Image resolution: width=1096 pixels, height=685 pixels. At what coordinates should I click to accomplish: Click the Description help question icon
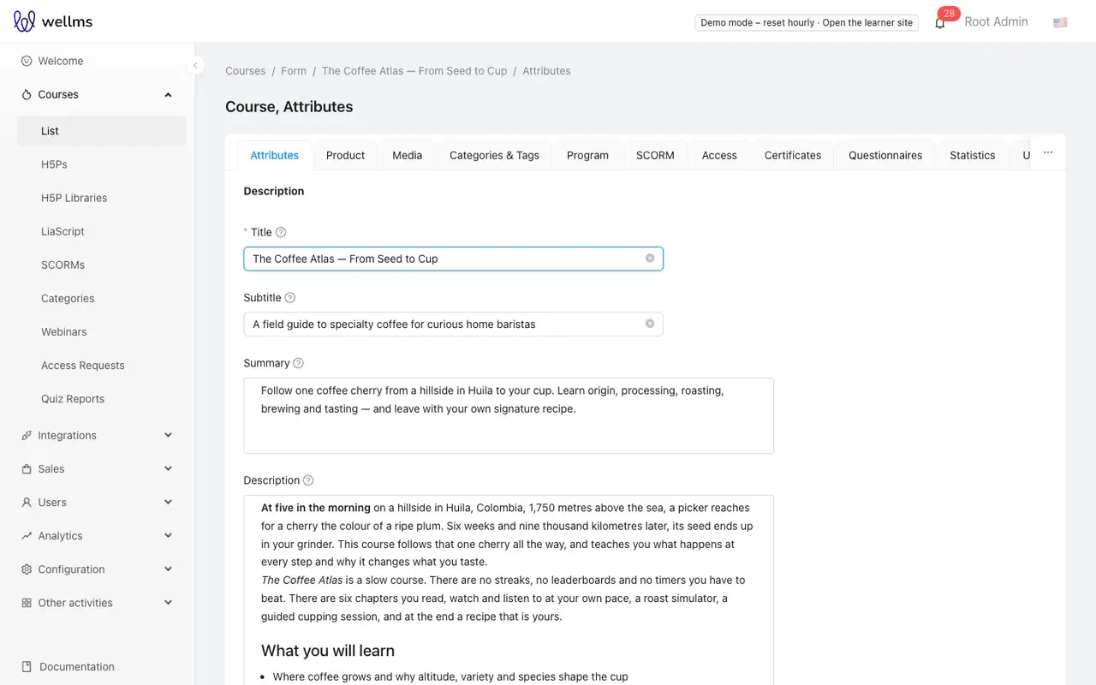[309, 480]
